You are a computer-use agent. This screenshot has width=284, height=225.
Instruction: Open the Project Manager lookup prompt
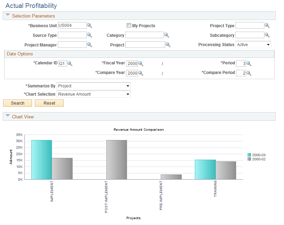coord(89,44)
